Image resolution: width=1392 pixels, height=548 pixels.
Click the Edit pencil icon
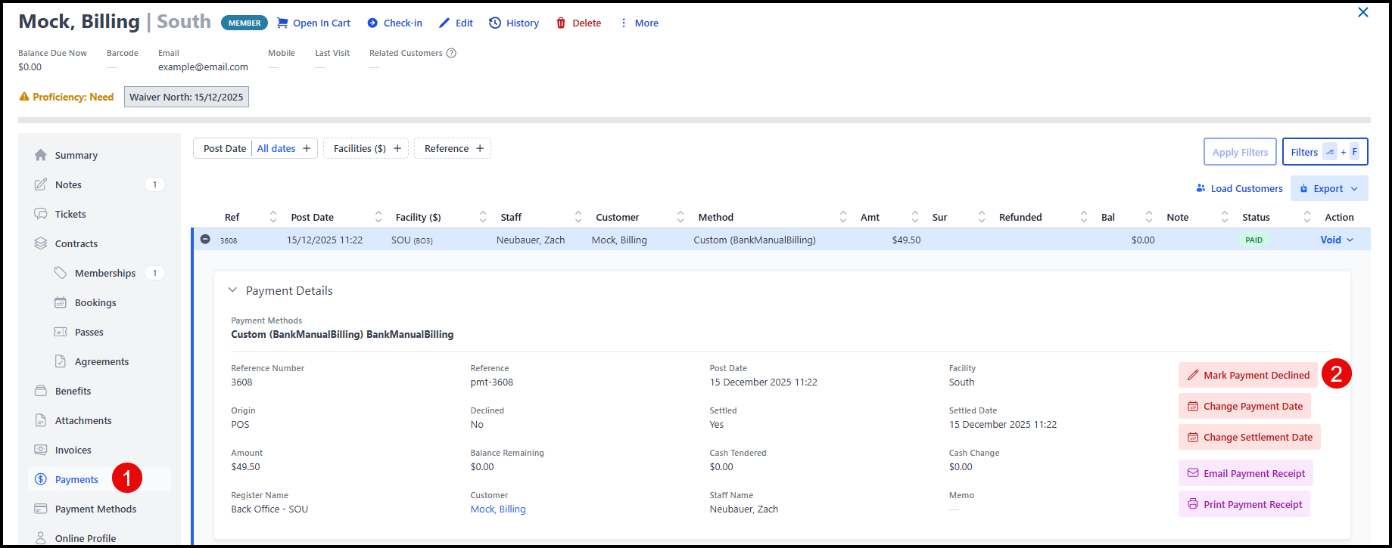pos(444,23)
